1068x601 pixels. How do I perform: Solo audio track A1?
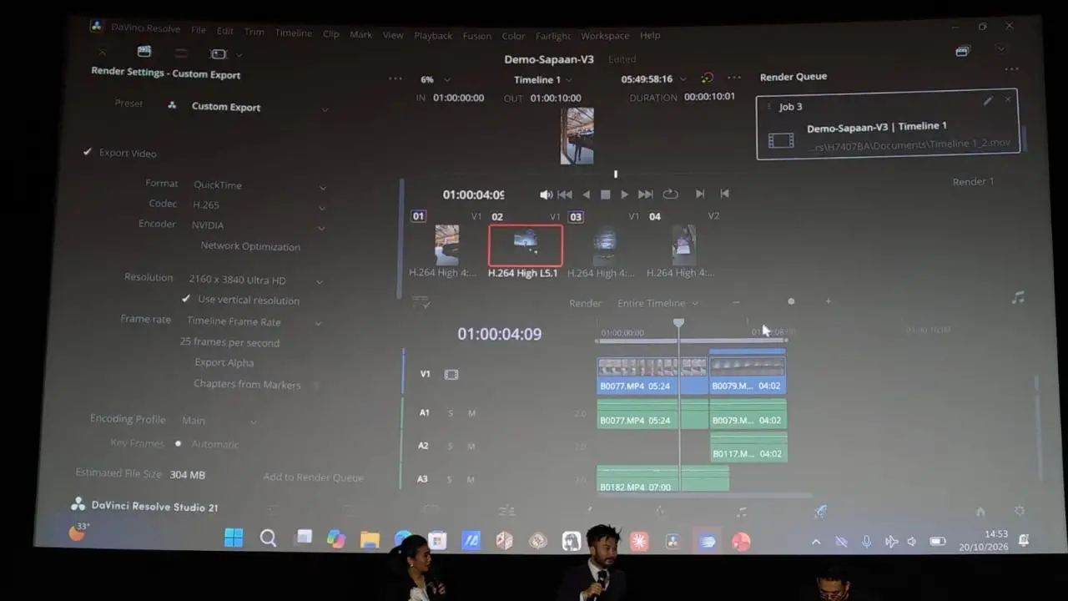pyautogui.click(x=451, y=413)
